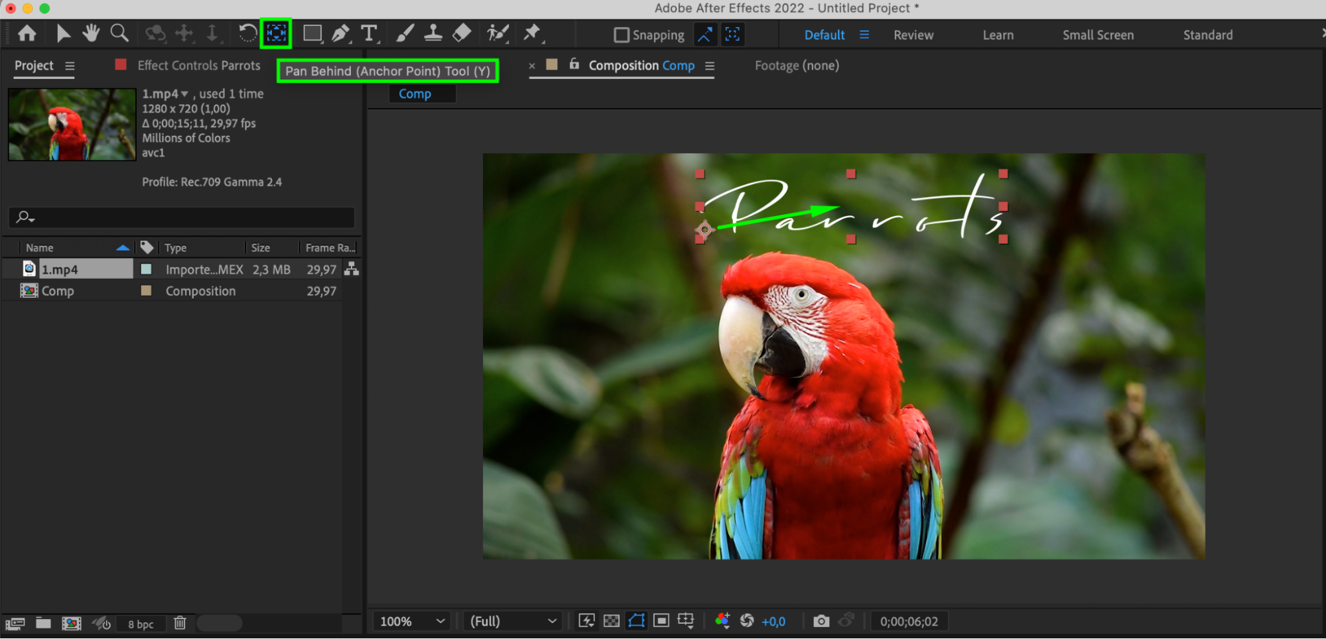The image size is (1326, 639).
Task: Toggle mask and shape path visibility
Action: (x=636, y=621)
